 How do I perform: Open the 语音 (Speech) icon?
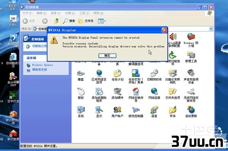(x=154, y=112)
